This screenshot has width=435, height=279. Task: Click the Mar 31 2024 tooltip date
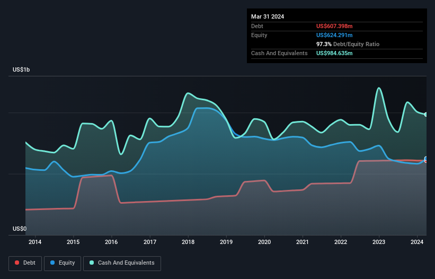click(x=268, y=16)
